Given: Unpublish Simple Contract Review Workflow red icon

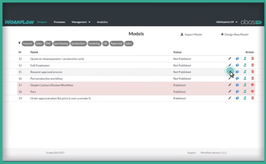Looking at the screenshot, I should (x=252, y=85).
